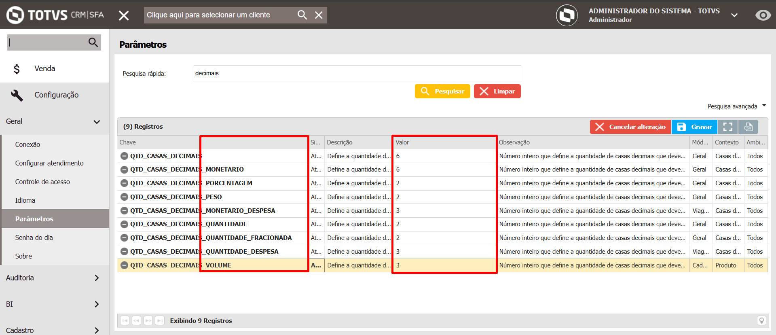Click the export CSV icon
The image size is (776, 335).
(x=748, y=127)
